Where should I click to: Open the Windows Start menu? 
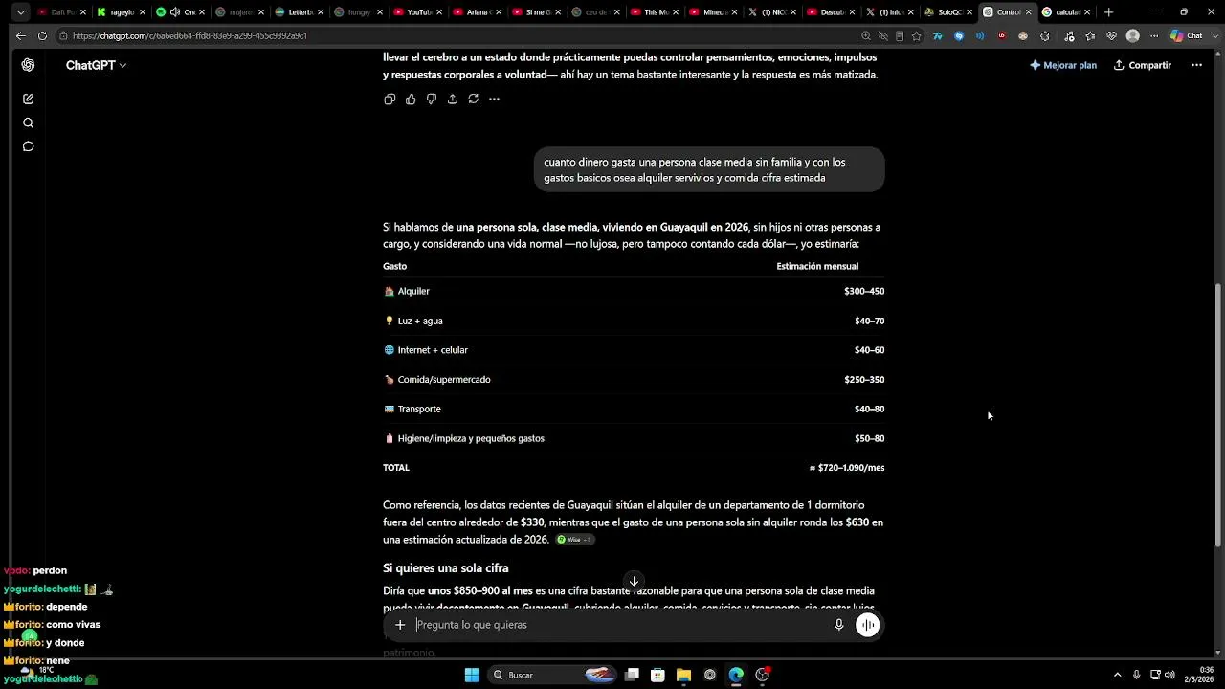472,675
